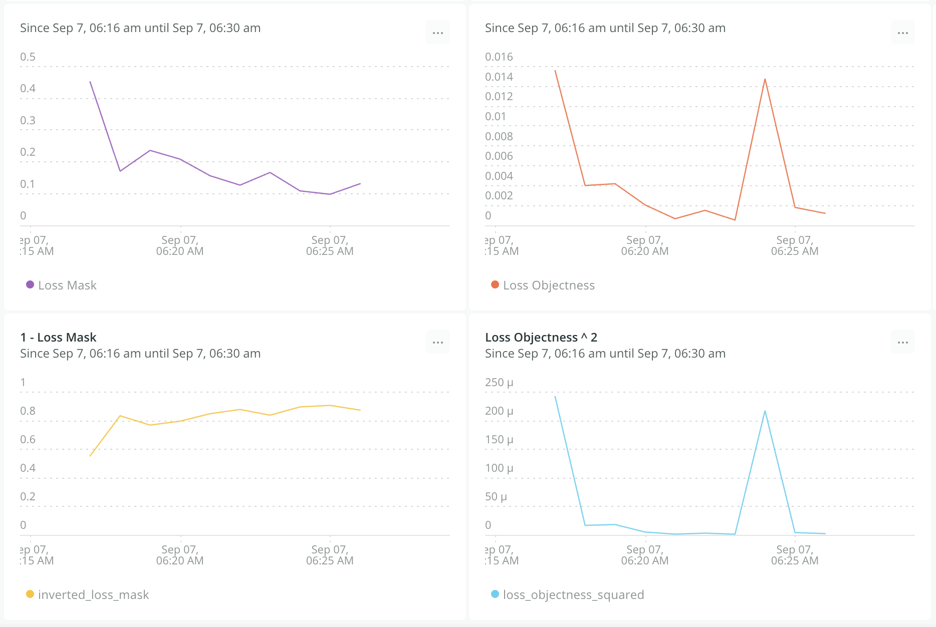Click the time range text on the Loss Mask chart
This screenshot has width=936, height=627.
coord(140,28)
